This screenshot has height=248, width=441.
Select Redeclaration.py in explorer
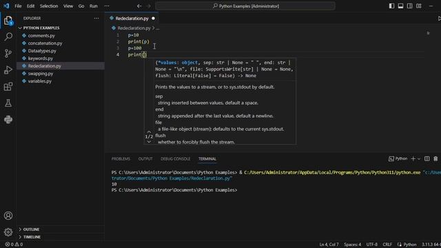pyautogui.click(x=61, y=66)
